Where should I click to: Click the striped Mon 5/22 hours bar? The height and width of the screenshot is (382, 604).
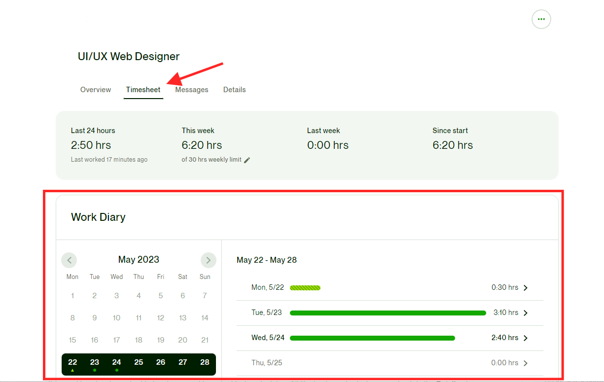coord(305,288)
